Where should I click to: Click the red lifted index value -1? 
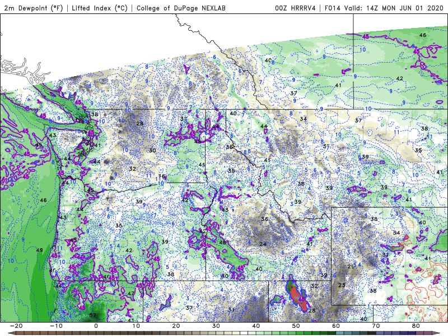tap(427, 298)
